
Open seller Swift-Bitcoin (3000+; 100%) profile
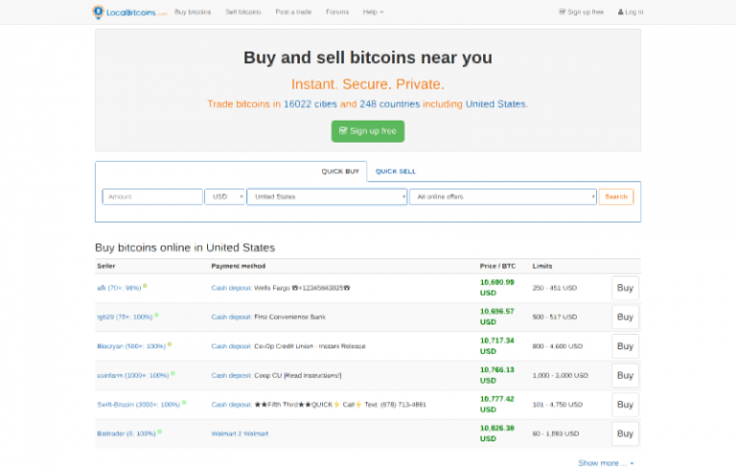[138, 405]
